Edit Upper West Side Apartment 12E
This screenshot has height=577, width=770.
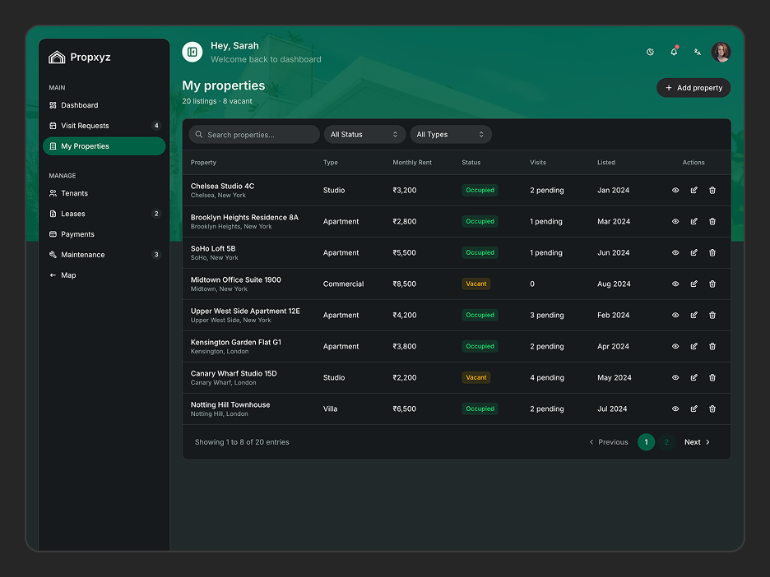[x=693, y=316]
